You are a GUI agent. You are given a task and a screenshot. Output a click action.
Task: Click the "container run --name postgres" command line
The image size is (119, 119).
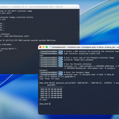pos(91,66)
